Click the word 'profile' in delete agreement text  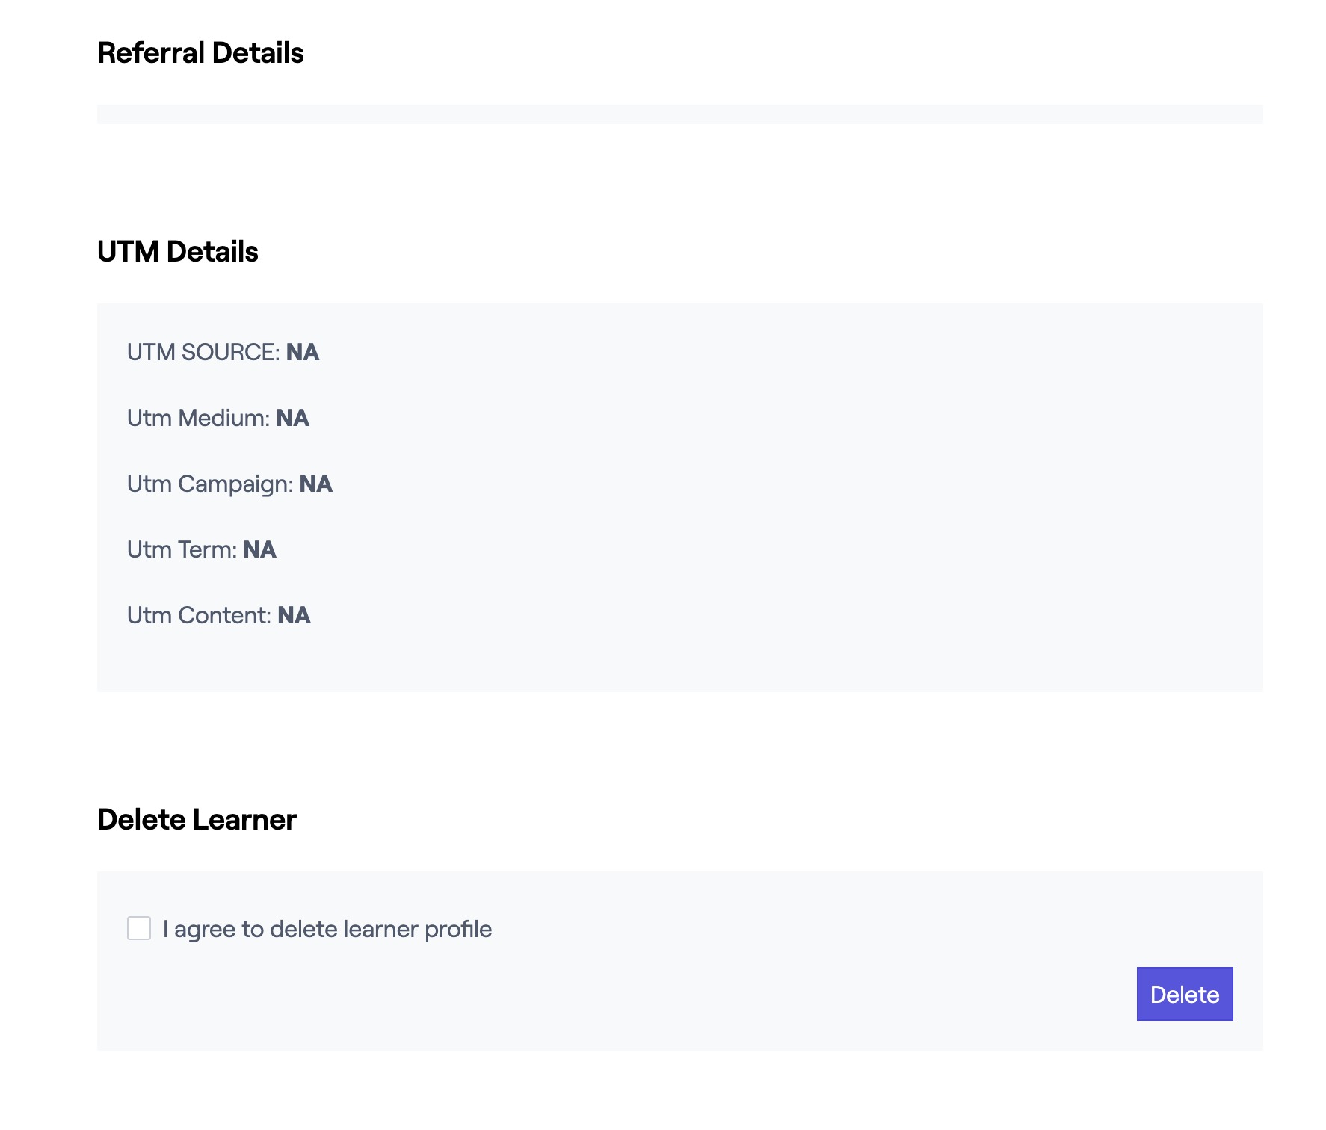[458, 929]
